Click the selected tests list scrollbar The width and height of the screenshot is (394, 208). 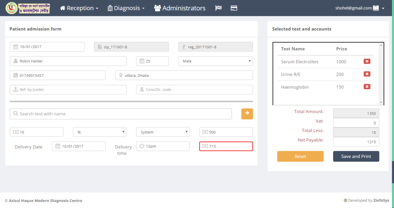click(x=381, y=74)
